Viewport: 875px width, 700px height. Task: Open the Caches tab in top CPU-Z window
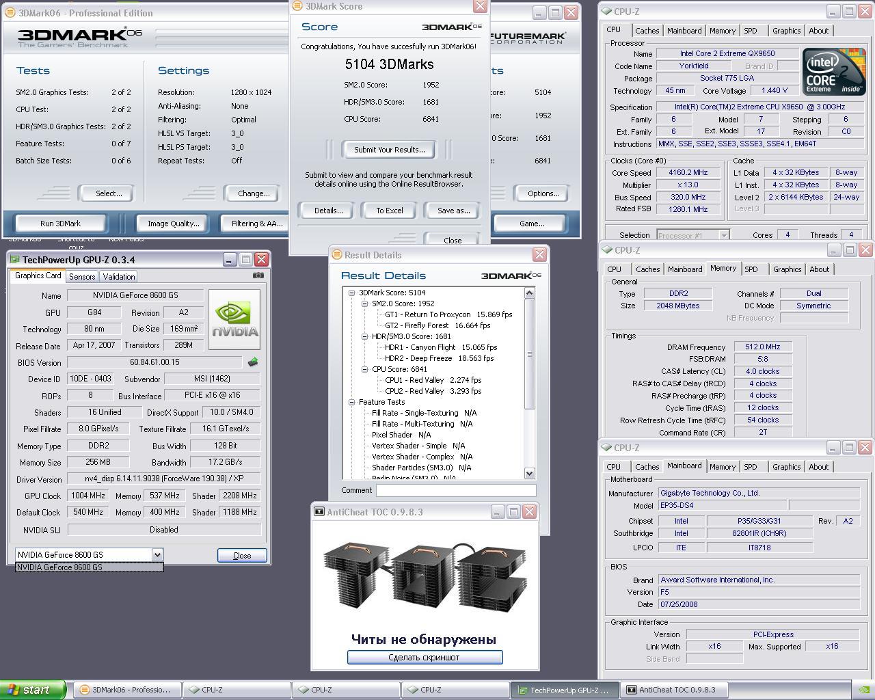[x=647, y=31]
